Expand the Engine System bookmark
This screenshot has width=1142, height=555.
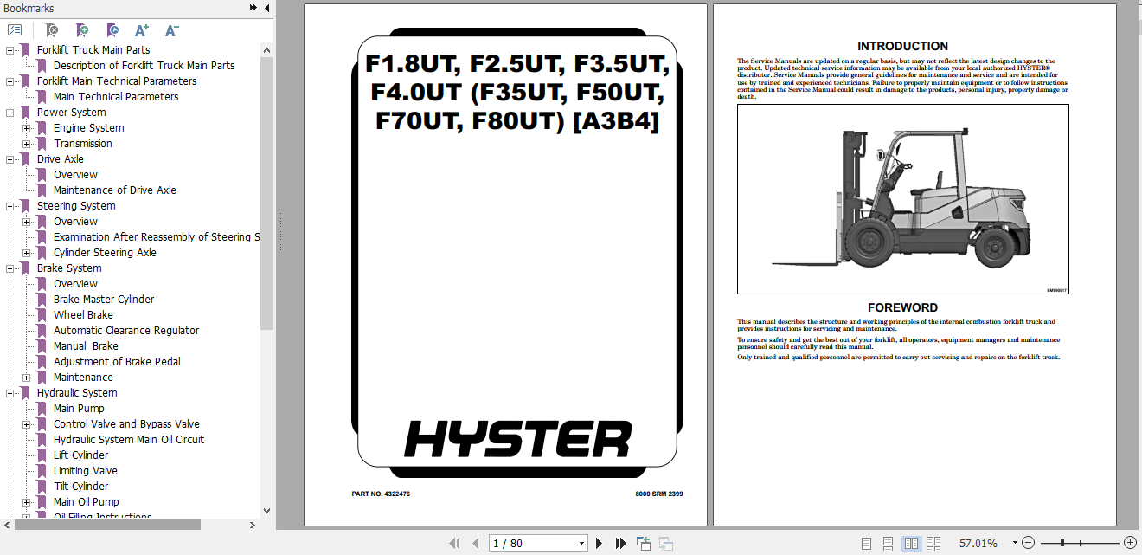coord(27,127)
